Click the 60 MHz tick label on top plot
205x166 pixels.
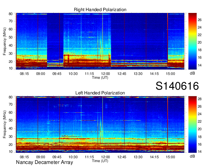[x=11, y=29]
